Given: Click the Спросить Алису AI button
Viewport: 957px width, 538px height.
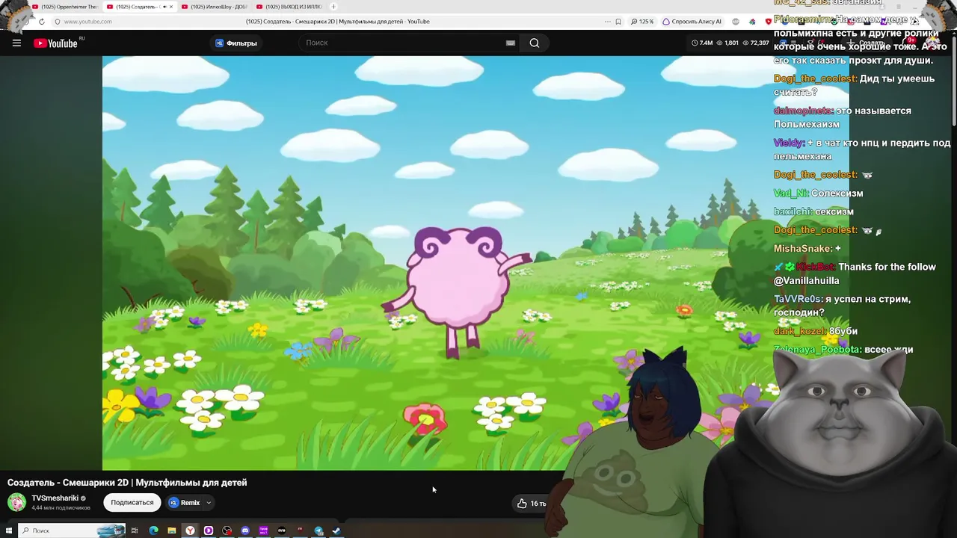Looking at the screenshot, I should (x=692, y=22).
